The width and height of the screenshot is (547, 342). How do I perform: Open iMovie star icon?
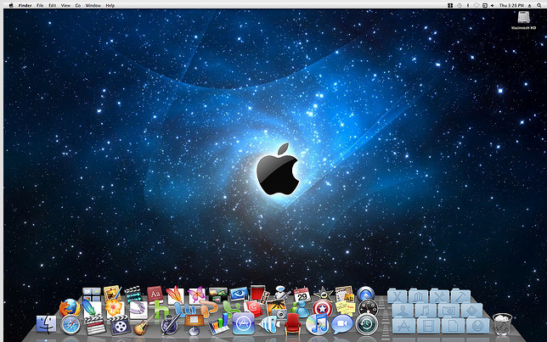323,294
